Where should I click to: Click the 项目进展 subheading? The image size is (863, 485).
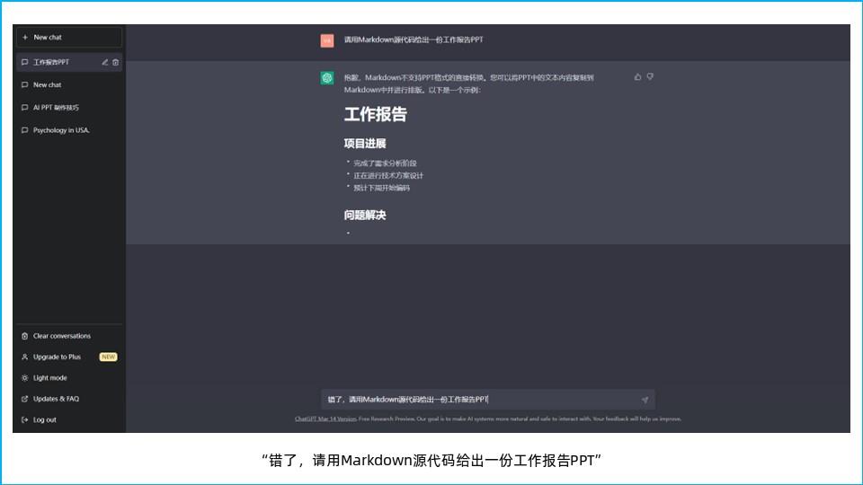365,144
